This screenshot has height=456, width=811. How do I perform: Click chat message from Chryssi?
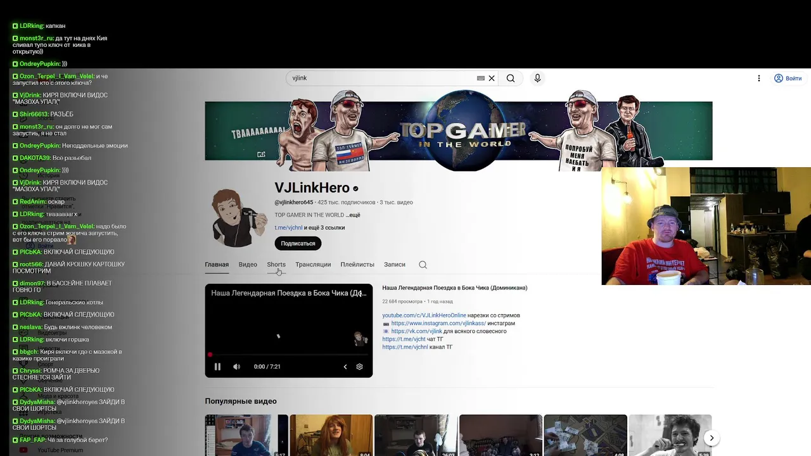coord(56,374)
